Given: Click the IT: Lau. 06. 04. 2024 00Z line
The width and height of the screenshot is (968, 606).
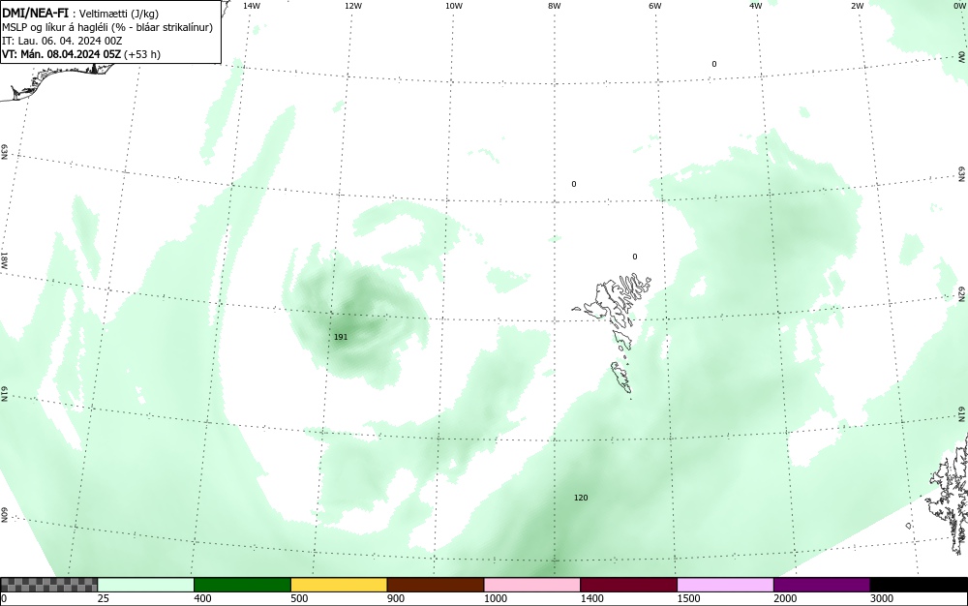Looking at the screenshot, I should point(62,41).
